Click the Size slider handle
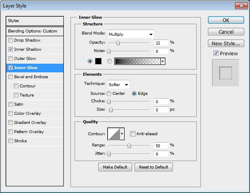 pyautogui.click(x=111, y=110)
